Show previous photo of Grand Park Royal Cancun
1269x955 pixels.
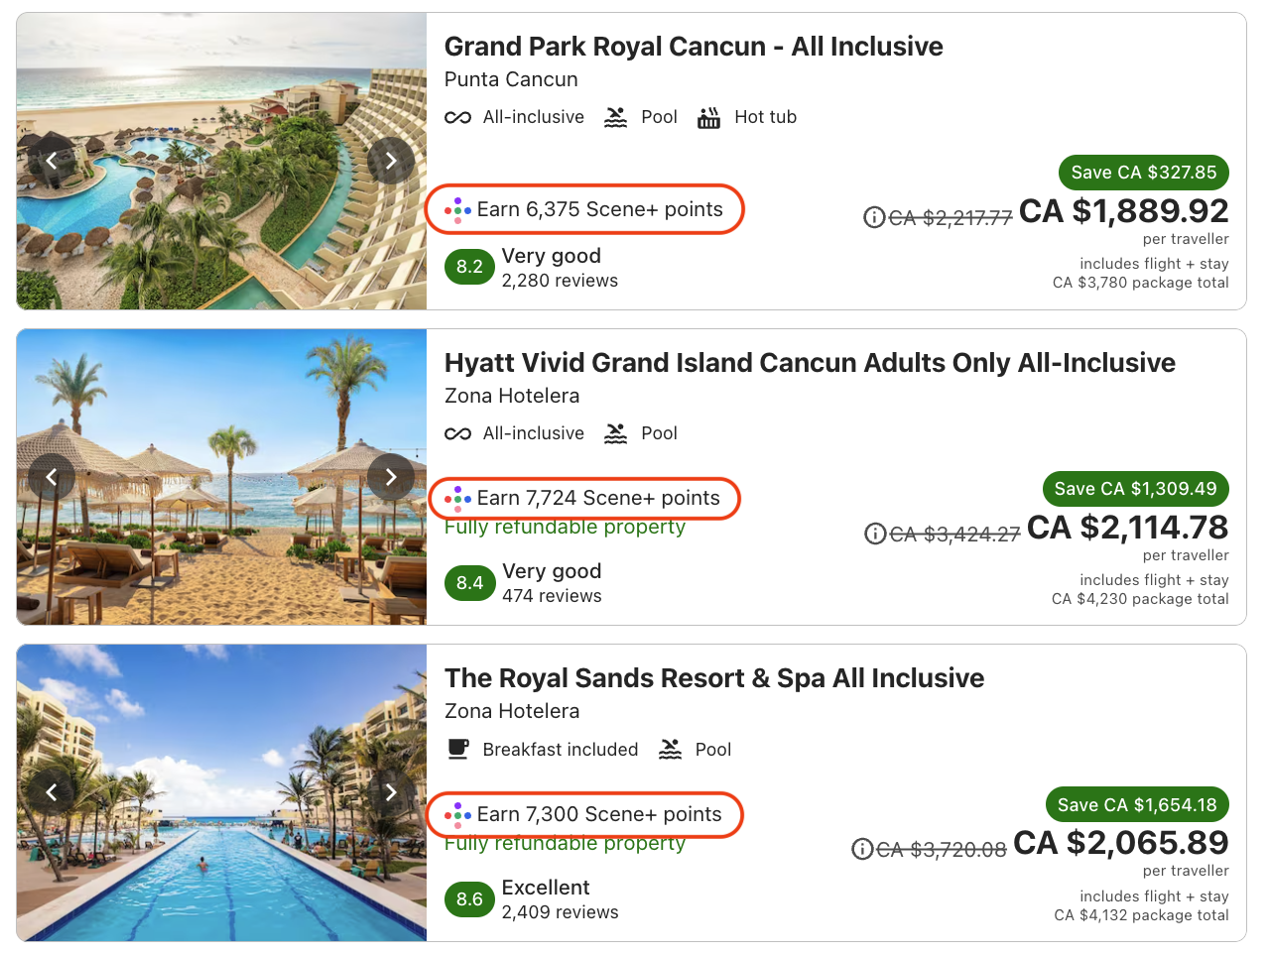coord(52,161)
